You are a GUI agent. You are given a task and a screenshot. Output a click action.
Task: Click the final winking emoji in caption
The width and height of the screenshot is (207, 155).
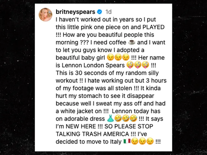150,141
